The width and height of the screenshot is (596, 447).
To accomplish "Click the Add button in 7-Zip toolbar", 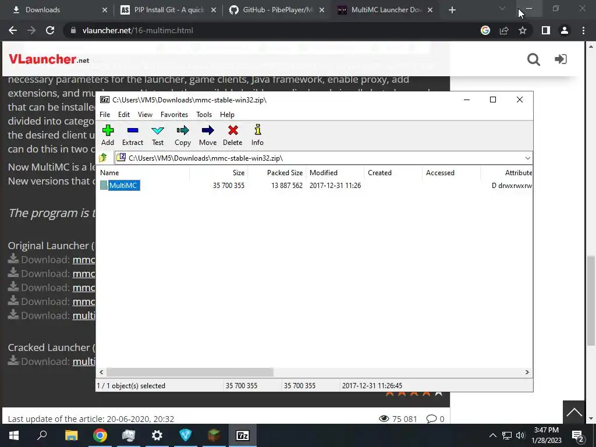I will point(108,135).
